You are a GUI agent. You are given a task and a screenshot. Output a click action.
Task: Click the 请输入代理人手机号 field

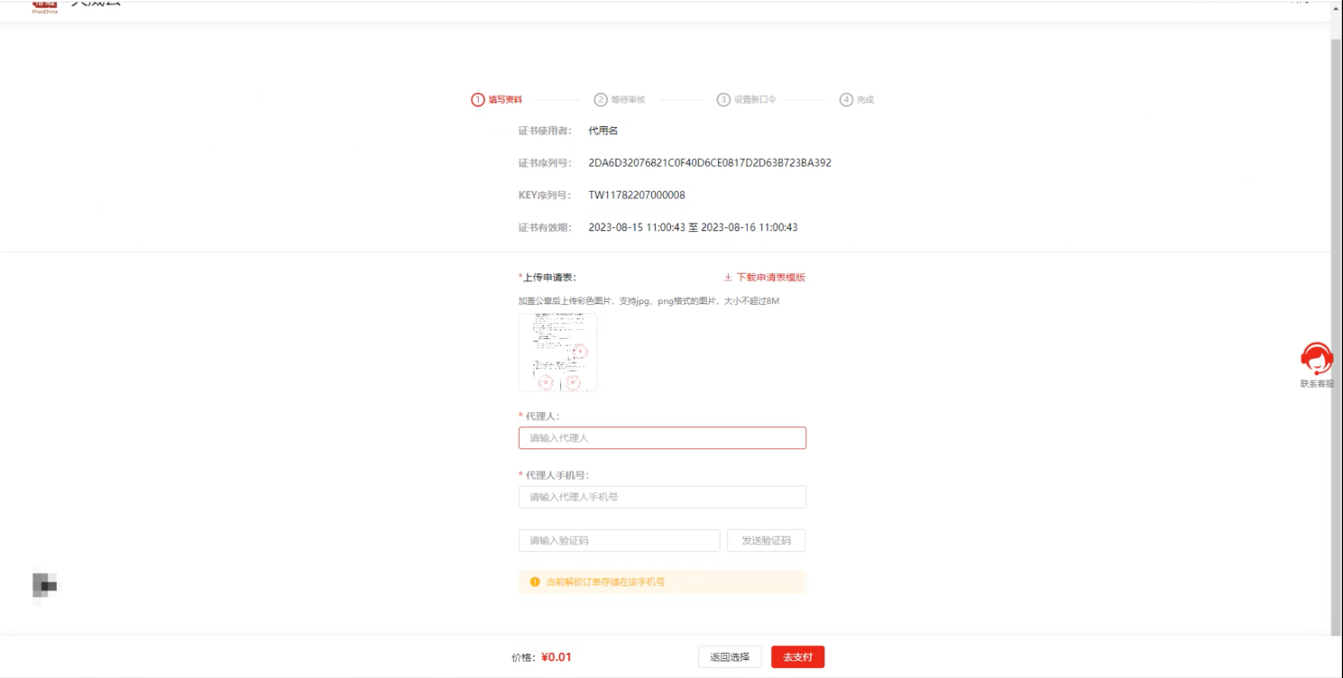click(662, 497)
